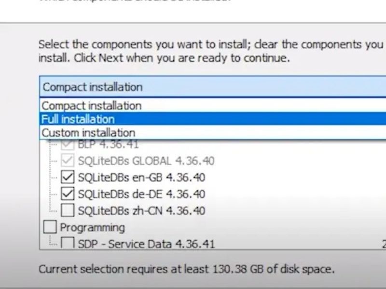
Task: Select the Programming category label
Action: click(x=92, y=227)
